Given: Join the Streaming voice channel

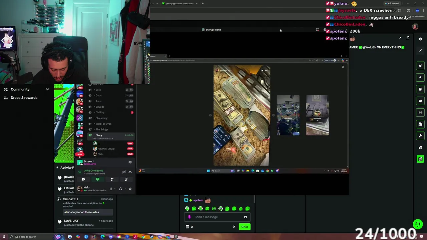Looking at the screenshot, I should pos(110,118).
